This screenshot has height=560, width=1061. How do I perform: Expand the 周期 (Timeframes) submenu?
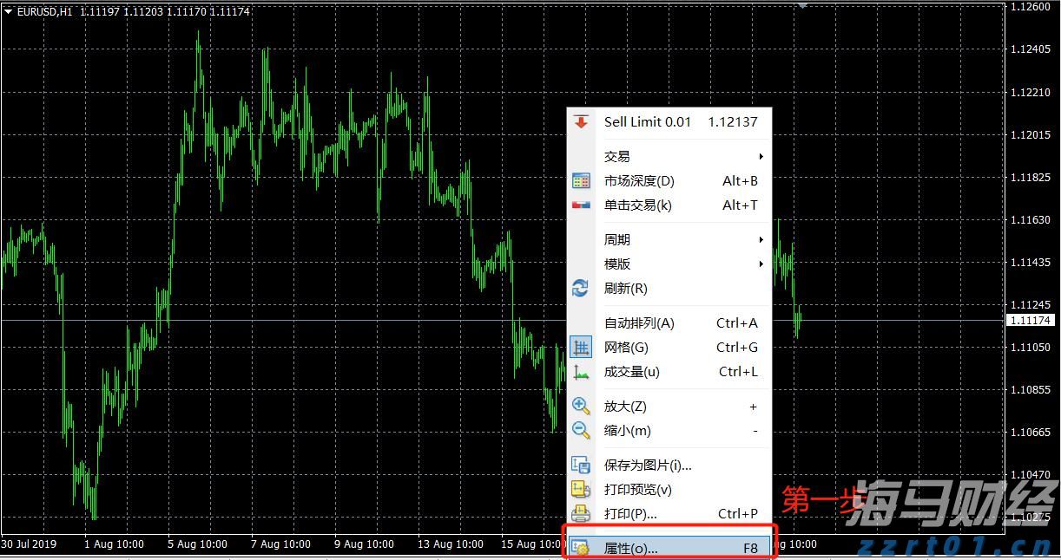point(616,239)
